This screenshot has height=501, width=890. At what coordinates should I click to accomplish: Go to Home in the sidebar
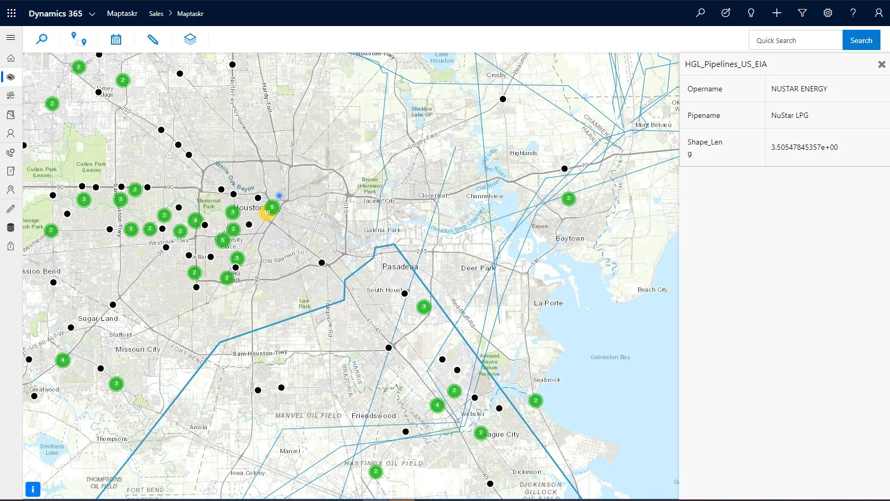pos(11,58)
